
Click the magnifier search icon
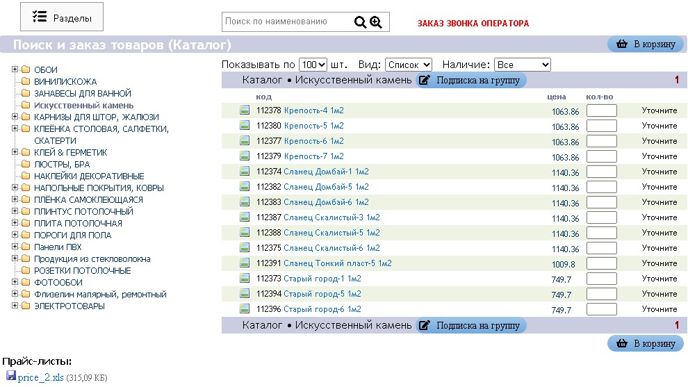tap(360, 22)
